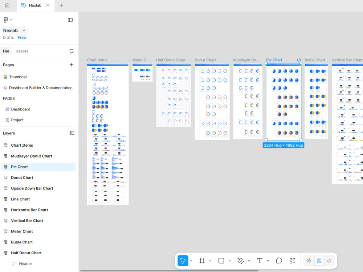Switch to Draw mode

[x=309, y=261]
